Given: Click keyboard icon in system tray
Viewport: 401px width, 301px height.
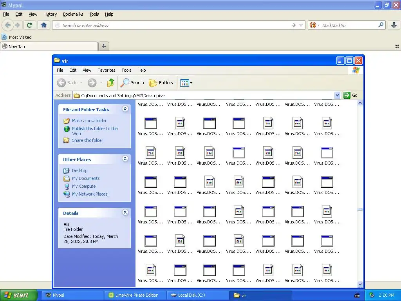Looking at the screenshot, I should tap(357, 296).
